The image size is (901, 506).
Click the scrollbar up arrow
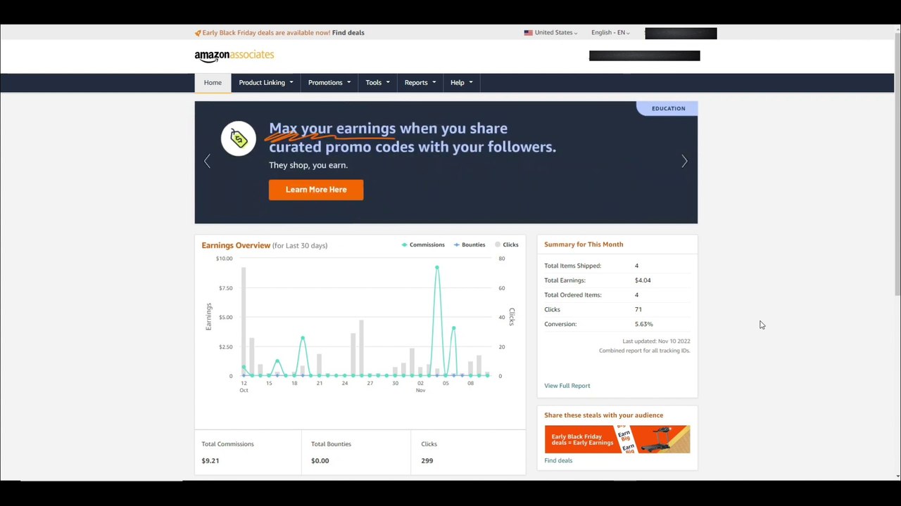897,29
